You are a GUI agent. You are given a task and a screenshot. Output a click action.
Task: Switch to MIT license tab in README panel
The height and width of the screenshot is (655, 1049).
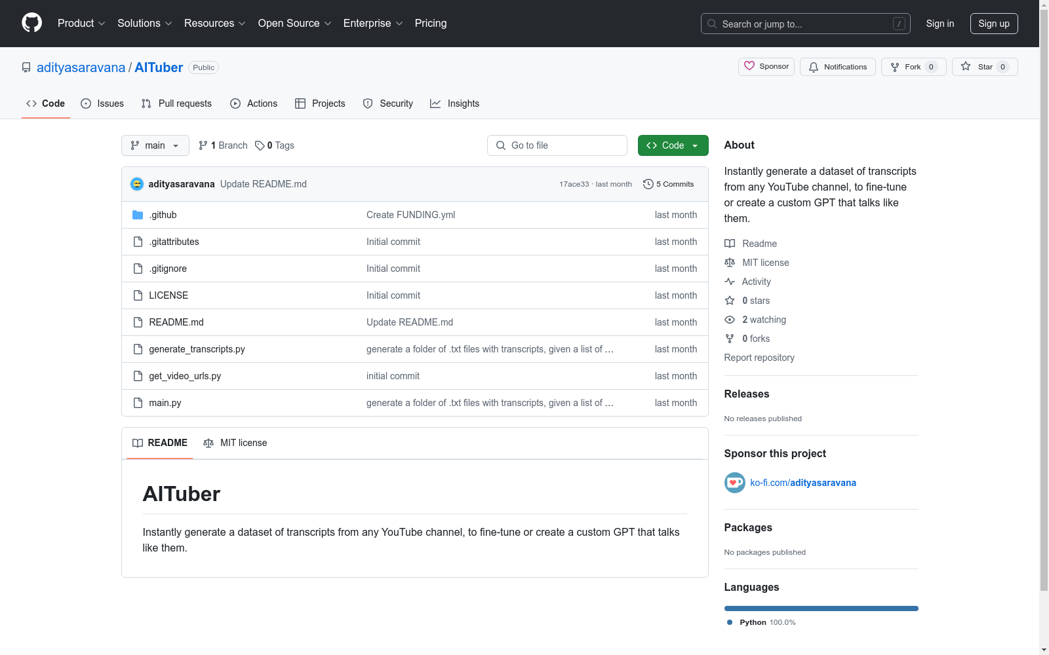click(235, 443)
